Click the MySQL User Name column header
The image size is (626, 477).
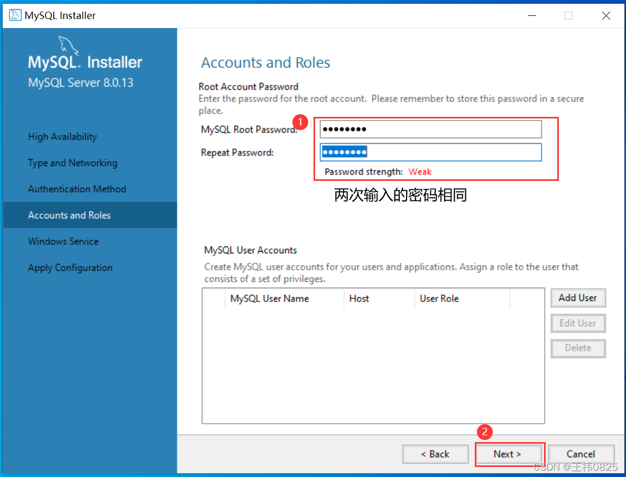click(x=284, y=299)
